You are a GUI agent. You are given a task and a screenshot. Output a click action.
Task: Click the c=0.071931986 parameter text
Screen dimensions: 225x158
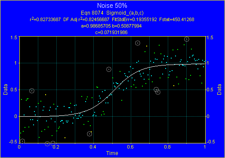[111, 32]
